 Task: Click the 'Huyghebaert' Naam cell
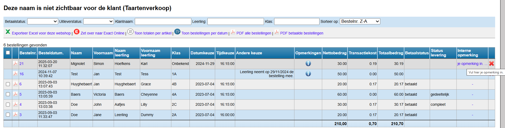(x=81, y=84)
